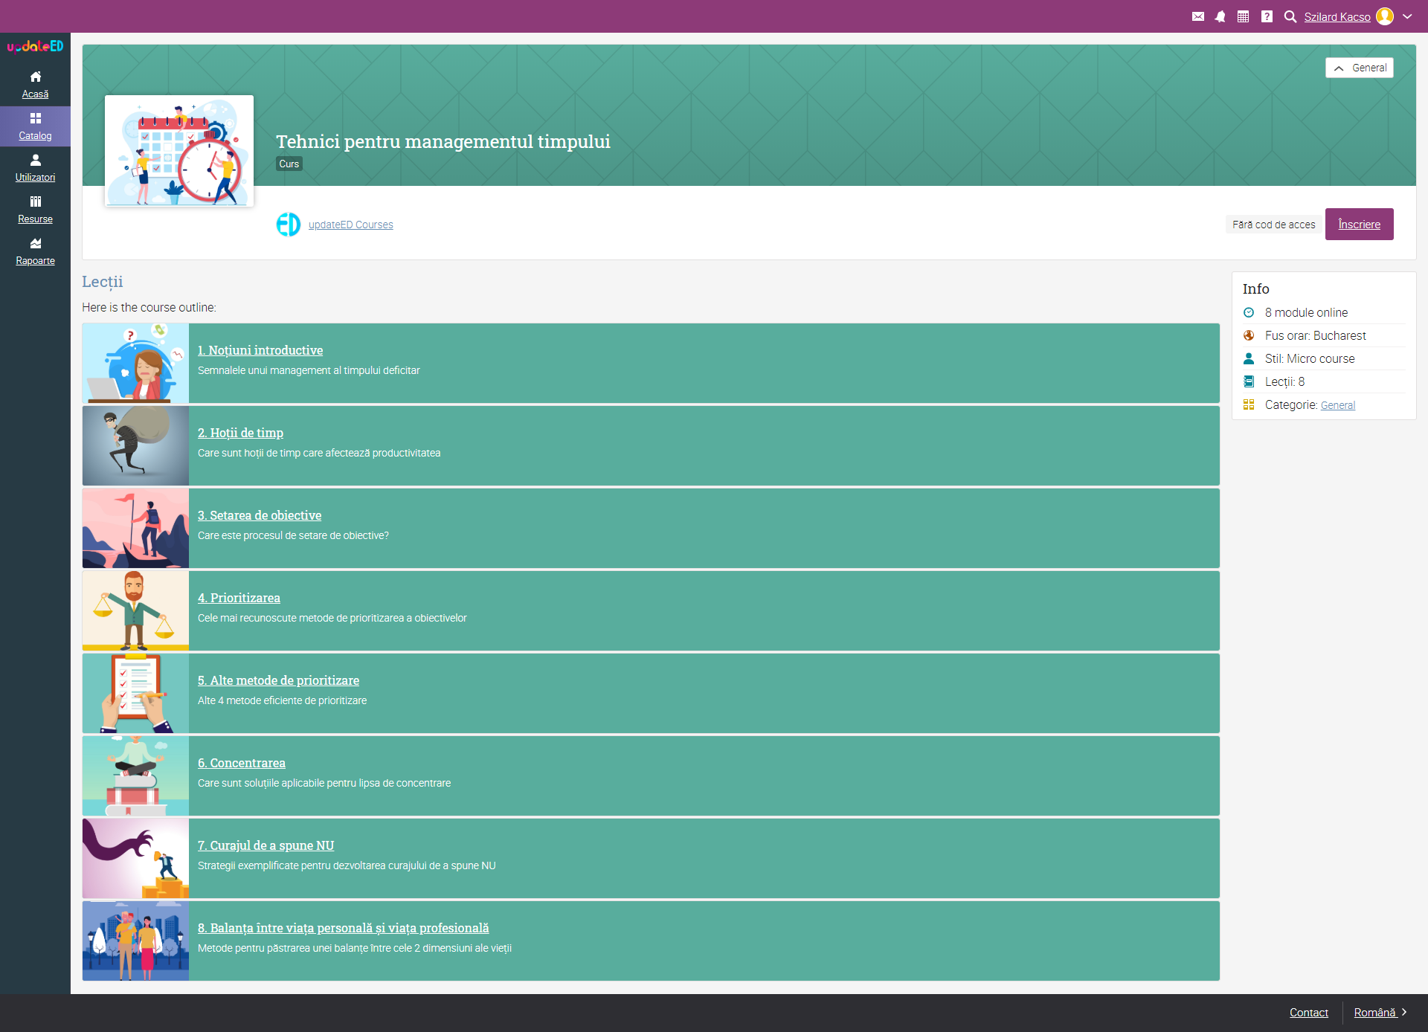Collapse the General category button
1428x1032 pixels.
(1359, 68)
